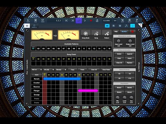Open the Normal mode dropdown
This screenshot has height=124, width=166.
click(x=61, y=70)
